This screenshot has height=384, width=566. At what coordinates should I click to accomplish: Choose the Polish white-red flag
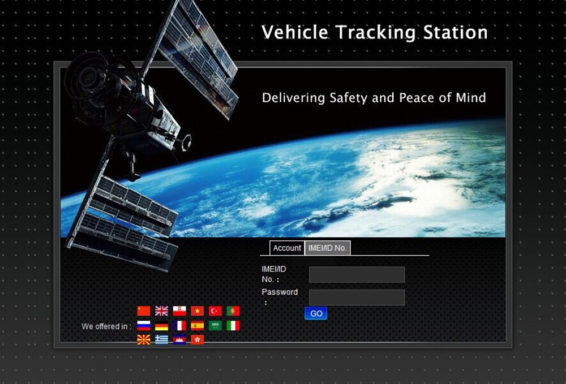[179, 311]
